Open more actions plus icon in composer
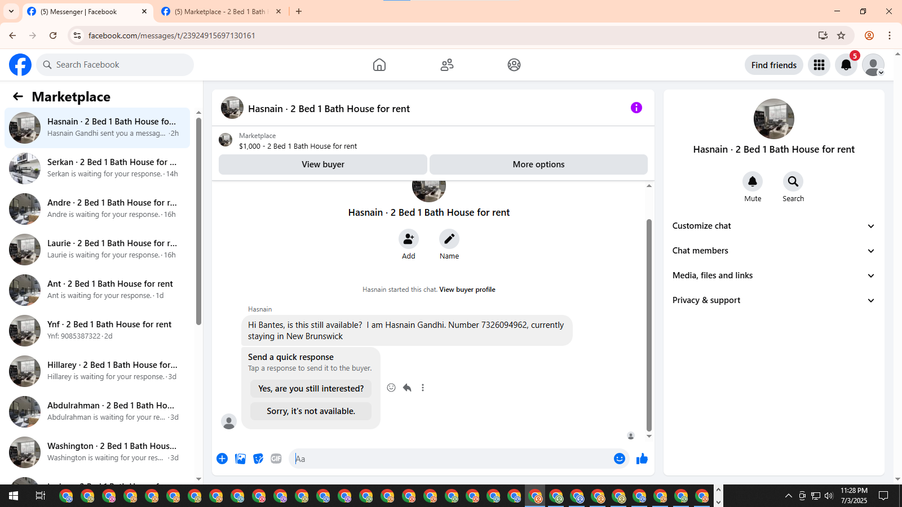Image resolution: width=902 pixels, height=507 pixels. coord(222,459)
